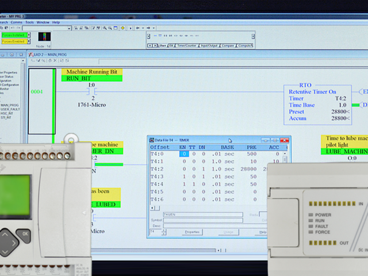Click the forward arrow navigation icon
368x276 pixels.
(x=148, y=28)
